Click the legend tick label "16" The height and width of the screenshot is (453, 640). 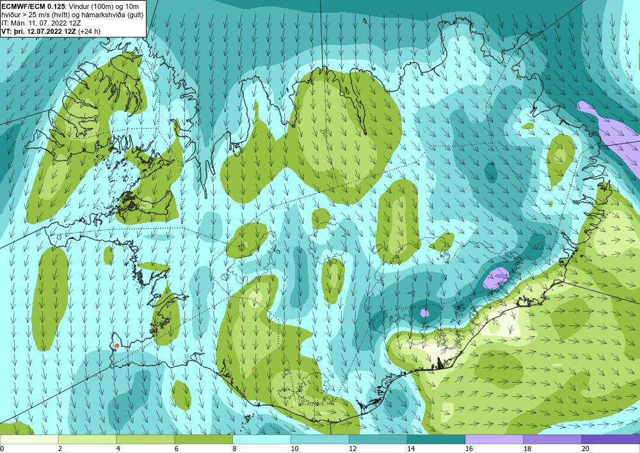coord(469,449)
